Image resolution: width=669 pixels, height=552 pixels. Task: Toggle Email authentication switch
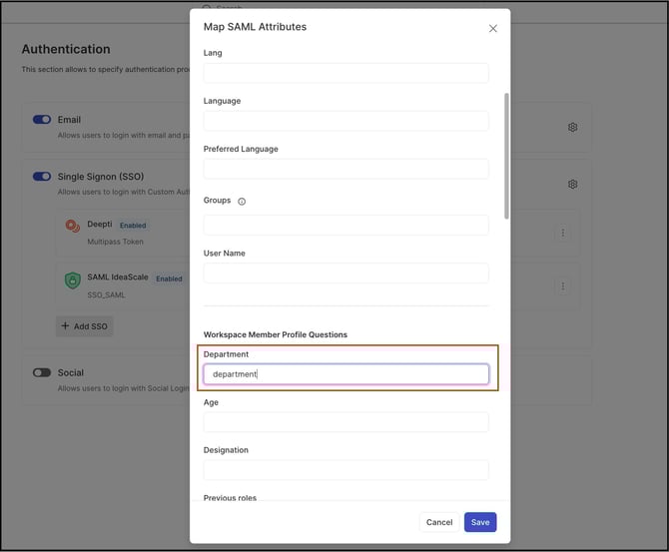click(x=42, y=120)
